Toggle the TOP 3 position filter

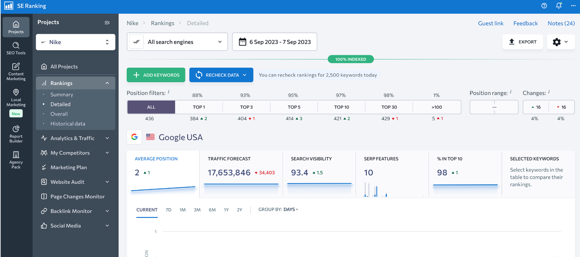click(x=246, y=107)
